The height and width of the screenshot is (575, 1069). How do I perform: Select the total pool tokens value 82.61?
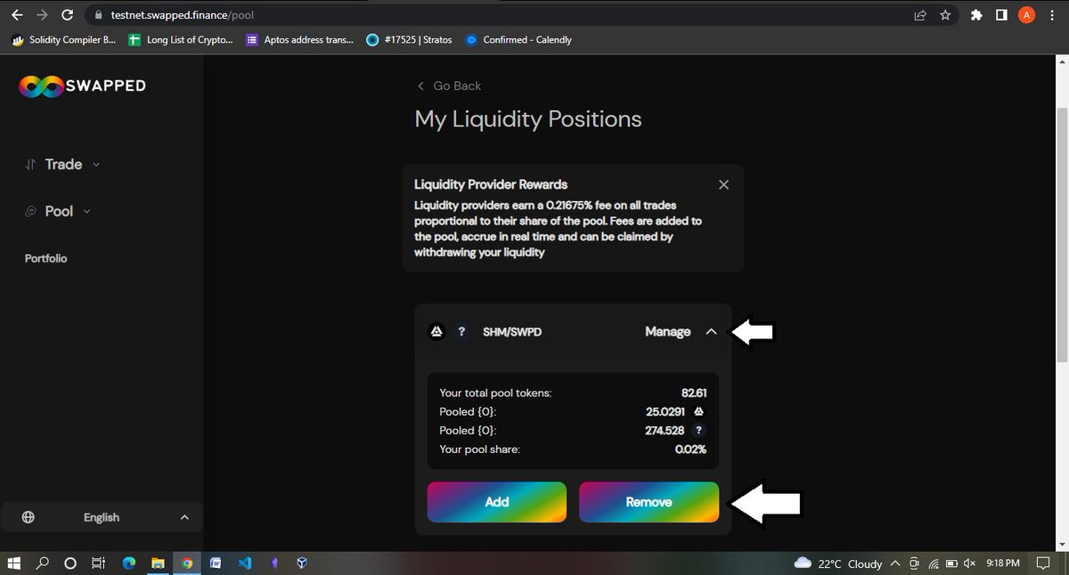coord(694,393)
